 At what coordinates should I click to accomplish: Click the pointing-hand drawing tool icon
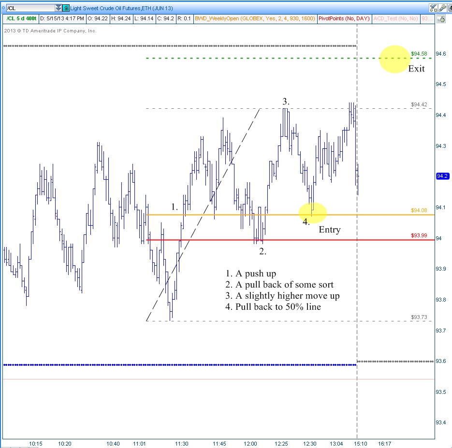[x=440, y=19]
